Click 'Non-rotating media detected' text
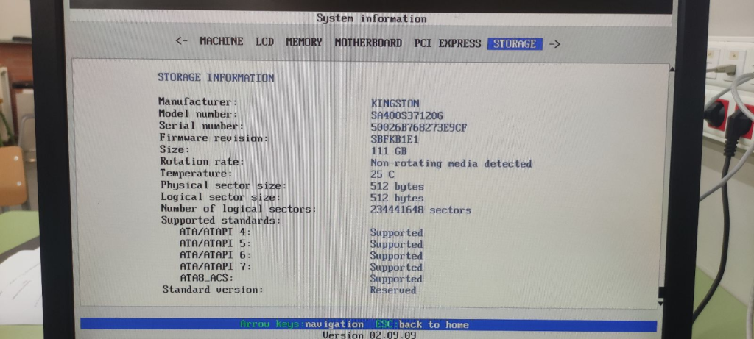The height and width of the screenshot is (339, 754). click(451, 163)
